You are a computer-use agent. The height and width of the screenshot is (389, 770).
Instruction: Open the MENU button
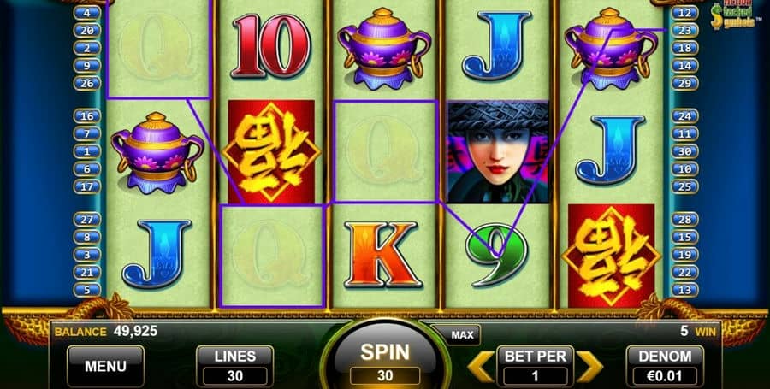[105, 366]
